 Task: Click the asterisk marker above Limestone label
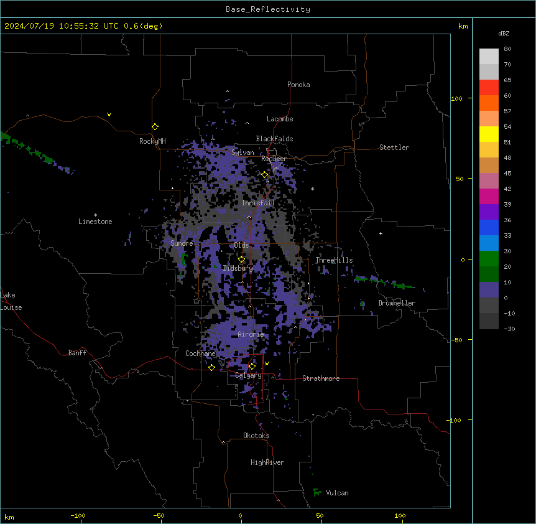tap(95, 215)
